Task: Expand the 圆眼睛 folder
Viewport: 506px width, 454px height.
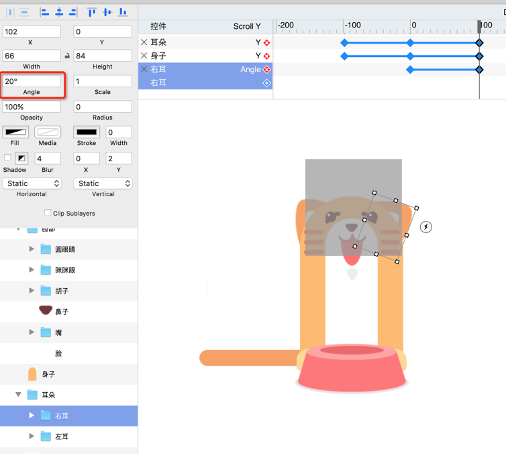Action: pos(32,249)
